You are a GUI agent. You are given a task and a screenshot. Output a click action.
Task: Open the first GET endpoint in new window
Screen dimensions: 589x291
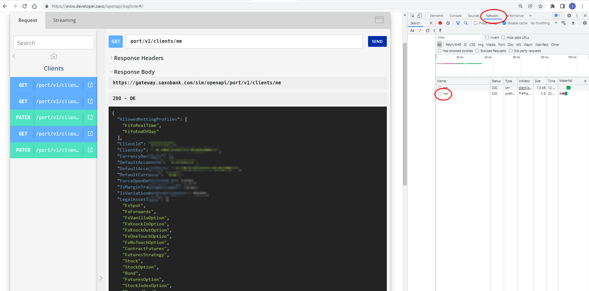point(90,85)
